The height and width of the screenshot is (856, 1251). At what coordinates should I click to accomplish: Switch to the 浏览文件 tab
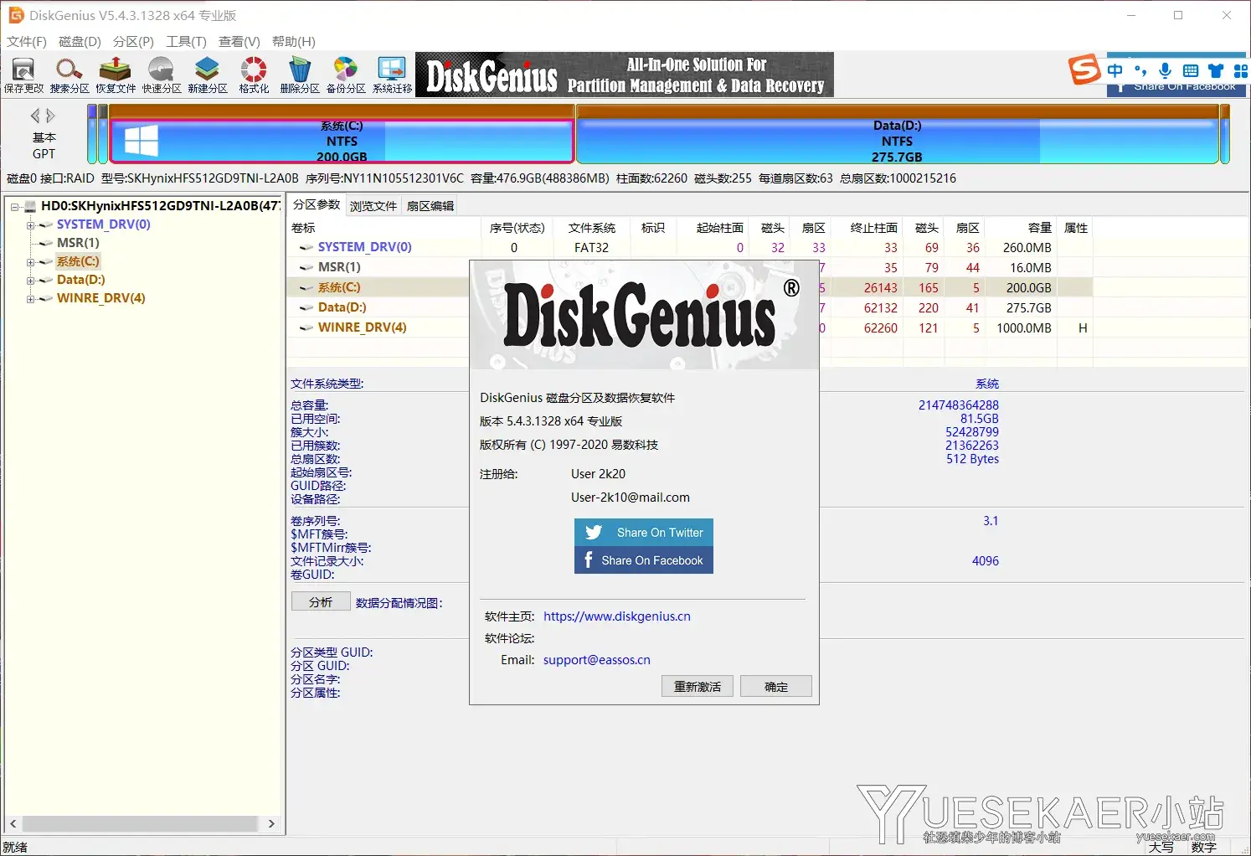[373, 206]
